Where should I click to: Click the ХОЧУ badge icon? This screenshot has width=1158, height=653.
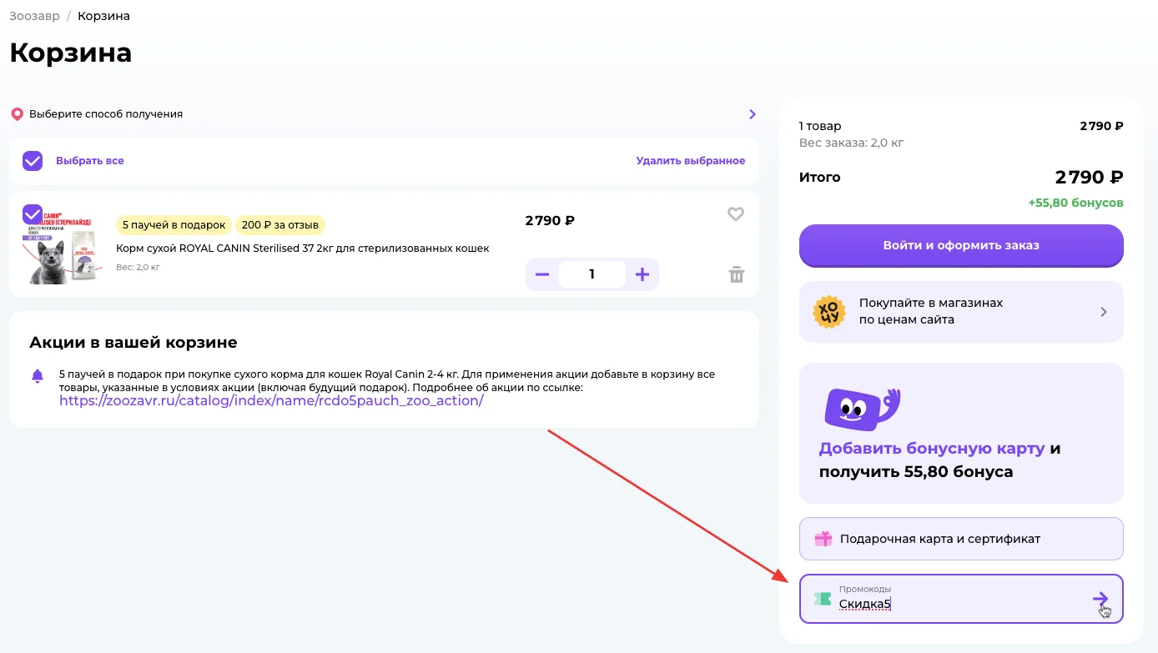[829, 312]
